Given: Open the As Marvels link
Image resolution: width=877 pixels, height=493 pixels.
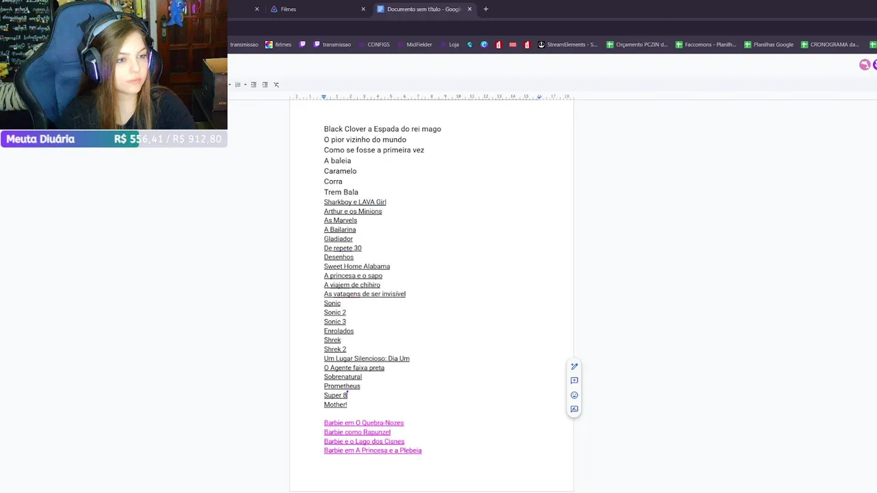Looking at the screenshot, I should tap(341, 220).
